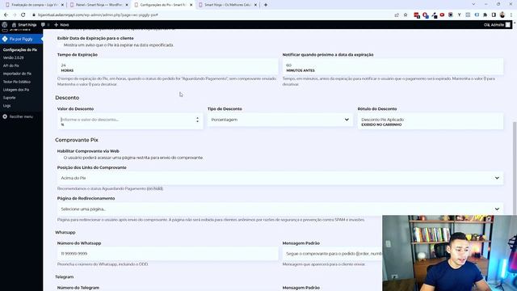Bookmark this page with the star icon
This screenshot has height=291, width=517.
coord(406,15)
